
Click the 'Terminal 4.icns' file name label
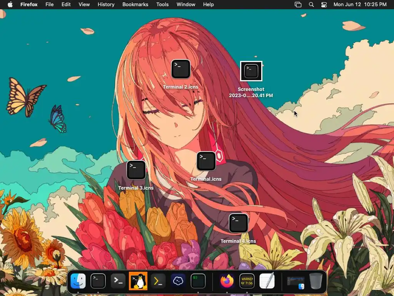point(238,241)
